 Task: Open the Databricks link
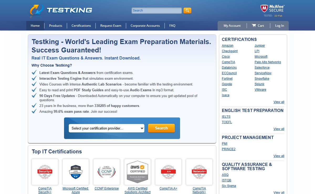(x=229, y=68)
